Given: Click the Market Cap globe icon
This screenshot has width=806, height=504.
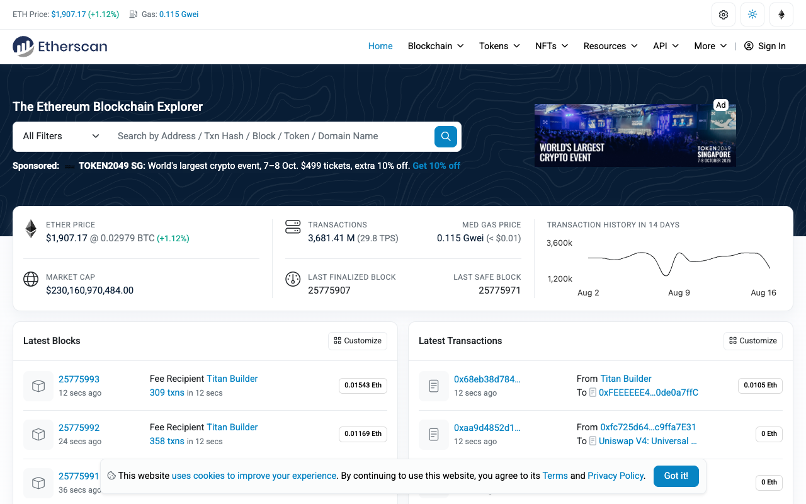Looking at the screenshot, I should point(31,279).
